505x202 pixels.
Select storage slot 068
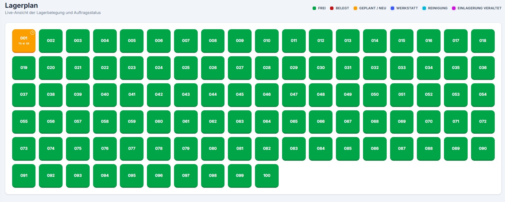[x=375, y=122]
